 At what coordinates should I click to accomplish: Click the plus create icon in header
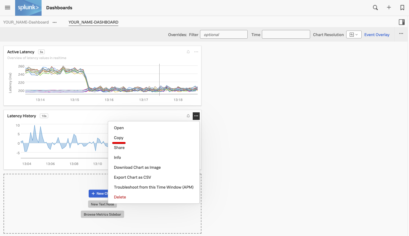coord(389,8)
